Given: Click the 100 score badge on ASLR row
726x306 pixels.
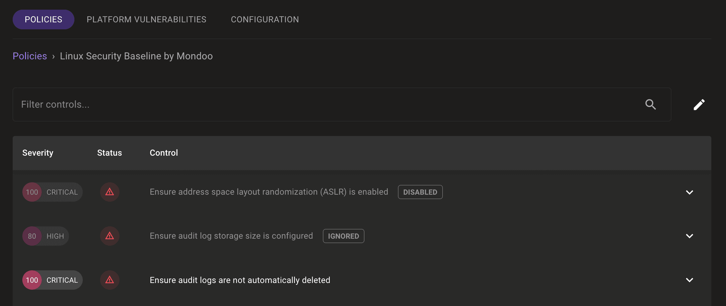Looking at the screenshot, I should pos(32,192).
